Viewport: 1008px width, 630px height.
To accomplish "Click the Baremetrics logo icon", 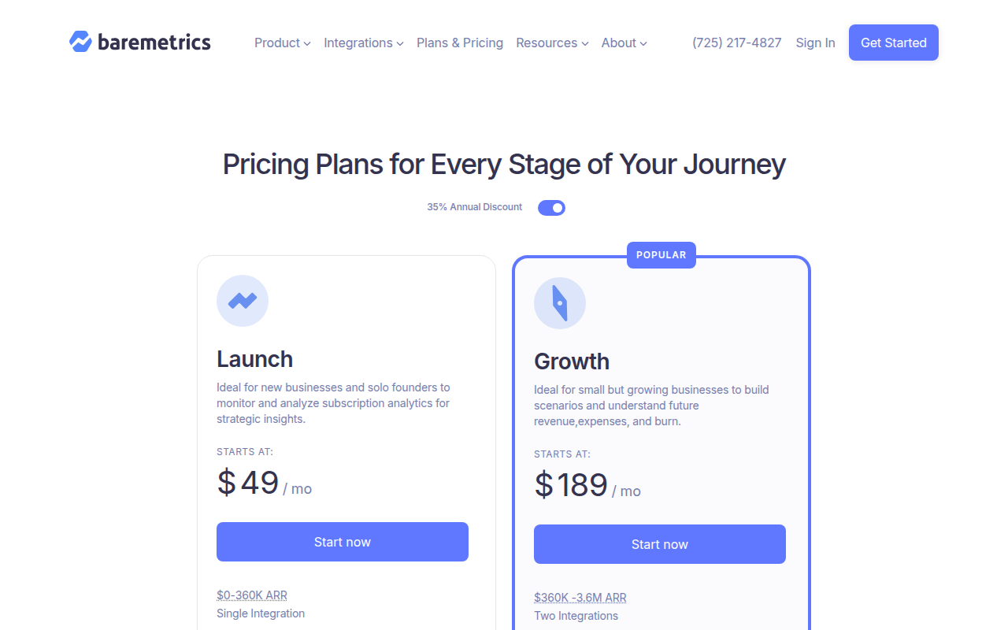I will [x=81, y=42].
